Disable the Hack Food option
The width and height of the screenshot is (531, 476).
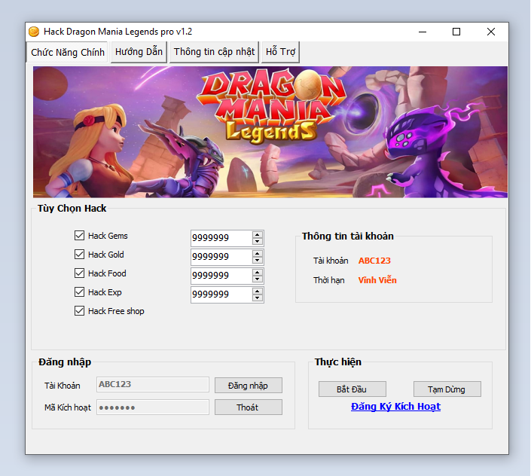pos(80,273)
